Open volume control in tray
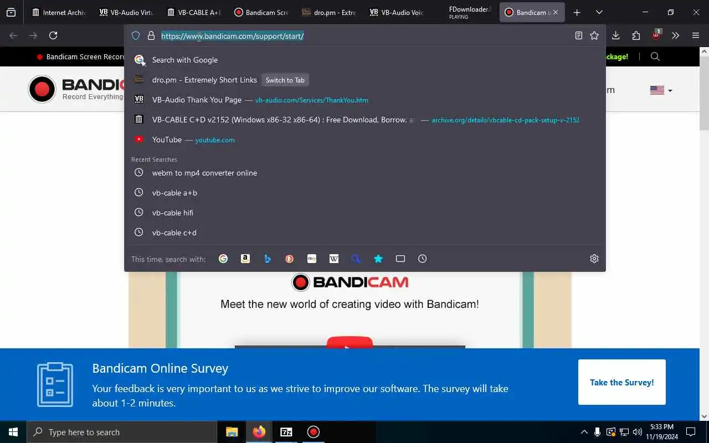 (637, 432)
